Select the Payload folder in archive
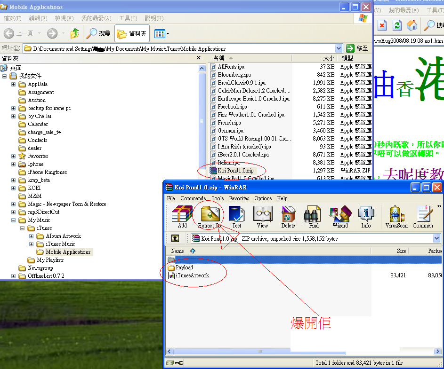 [184, 267]
